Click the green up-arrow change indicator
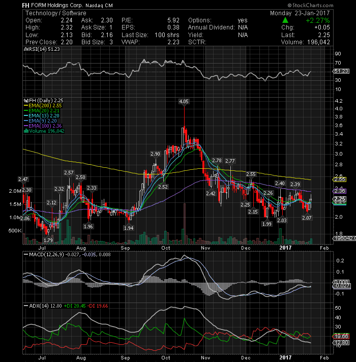Image resolution: width=356 pixels, height=362 pixels. point(285,20)
